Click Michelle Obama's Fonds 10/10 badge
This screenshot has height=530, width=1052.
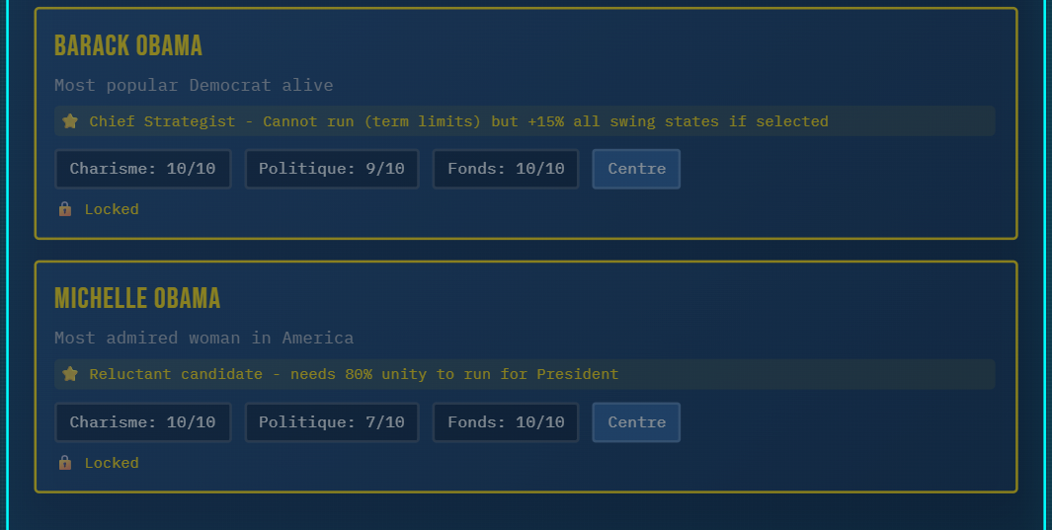pyautogui.click(x=506, y=422)
